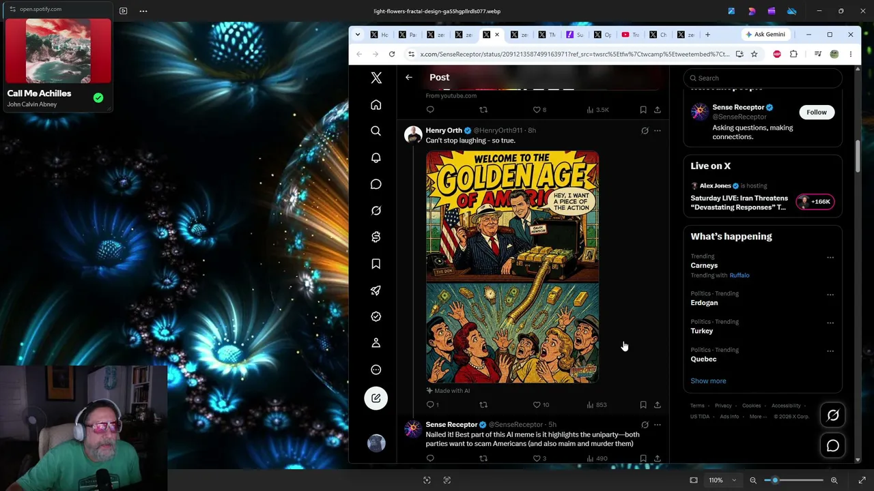Bookmark the youtube.com post
Viewport: 874px width, 491px height.
tap(643, 110)
